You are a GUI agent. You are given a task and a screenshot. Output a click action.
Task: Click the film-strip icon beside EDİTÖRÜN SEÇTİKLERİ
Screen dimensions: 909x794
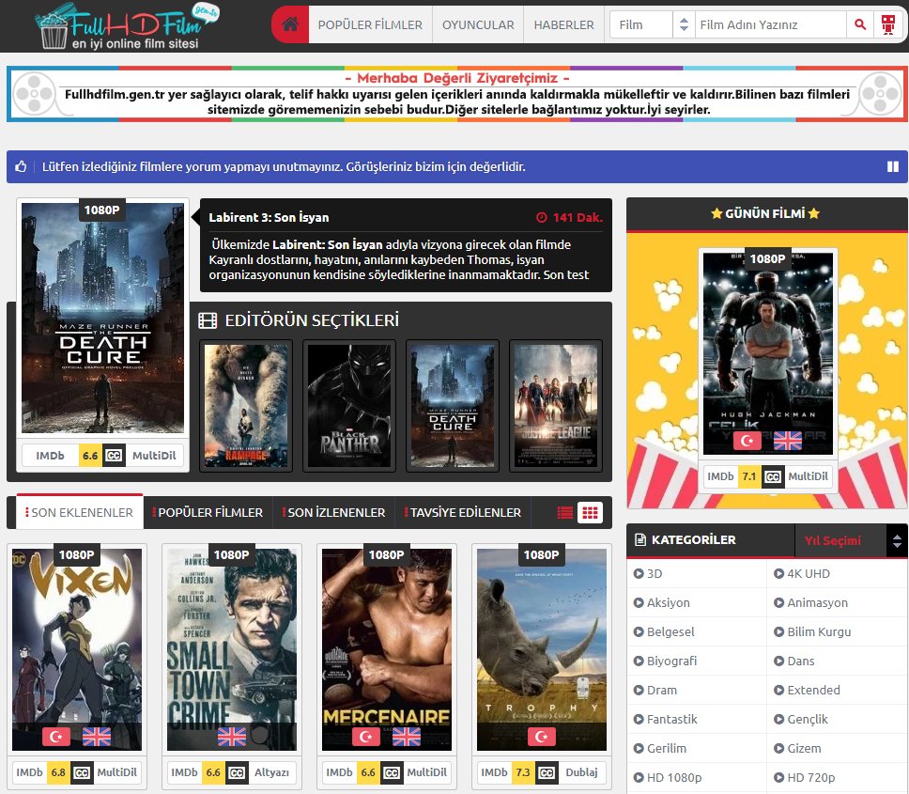pos(208,320)
